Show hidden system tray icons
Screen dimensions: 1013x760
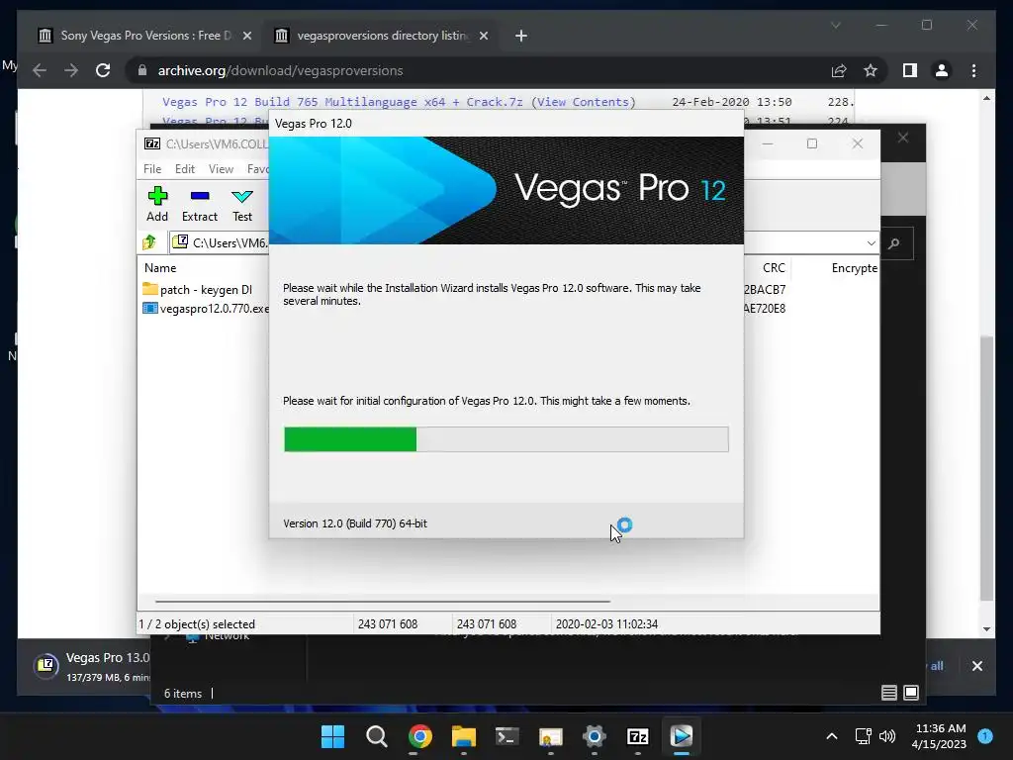point(831,736)
